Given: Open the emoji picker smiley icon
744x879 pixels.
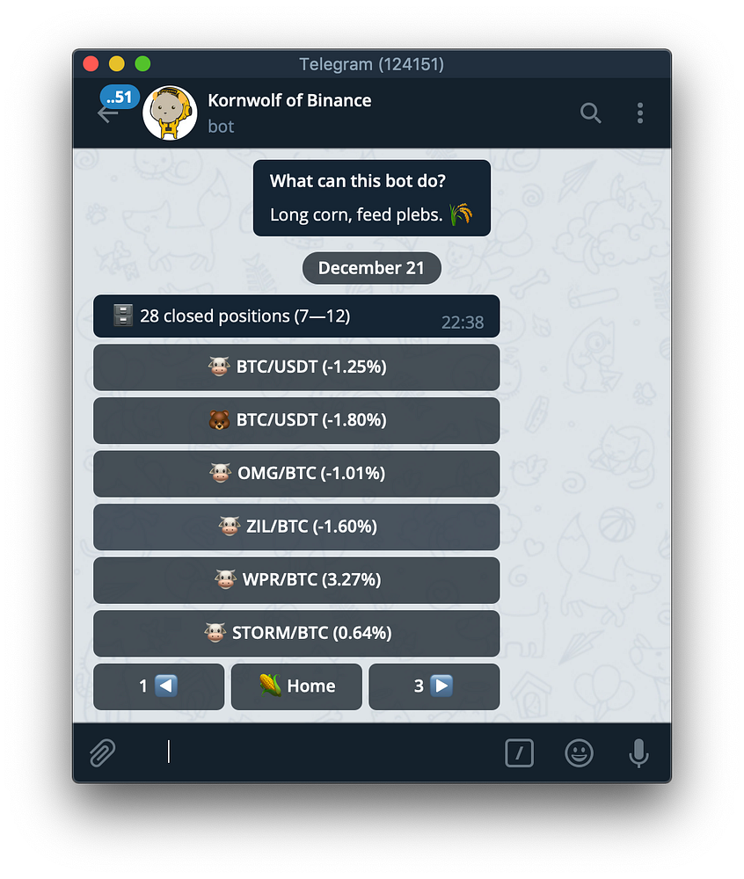Looking at the screenshot, I should click(579, 752).
